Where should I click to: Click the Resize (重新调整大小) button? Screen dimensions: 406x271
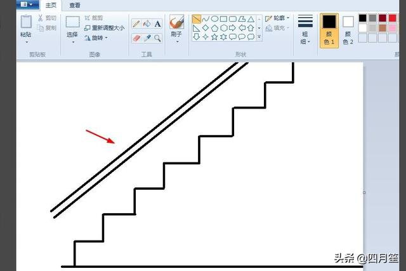pyautogui.click(x=104, y=28)
